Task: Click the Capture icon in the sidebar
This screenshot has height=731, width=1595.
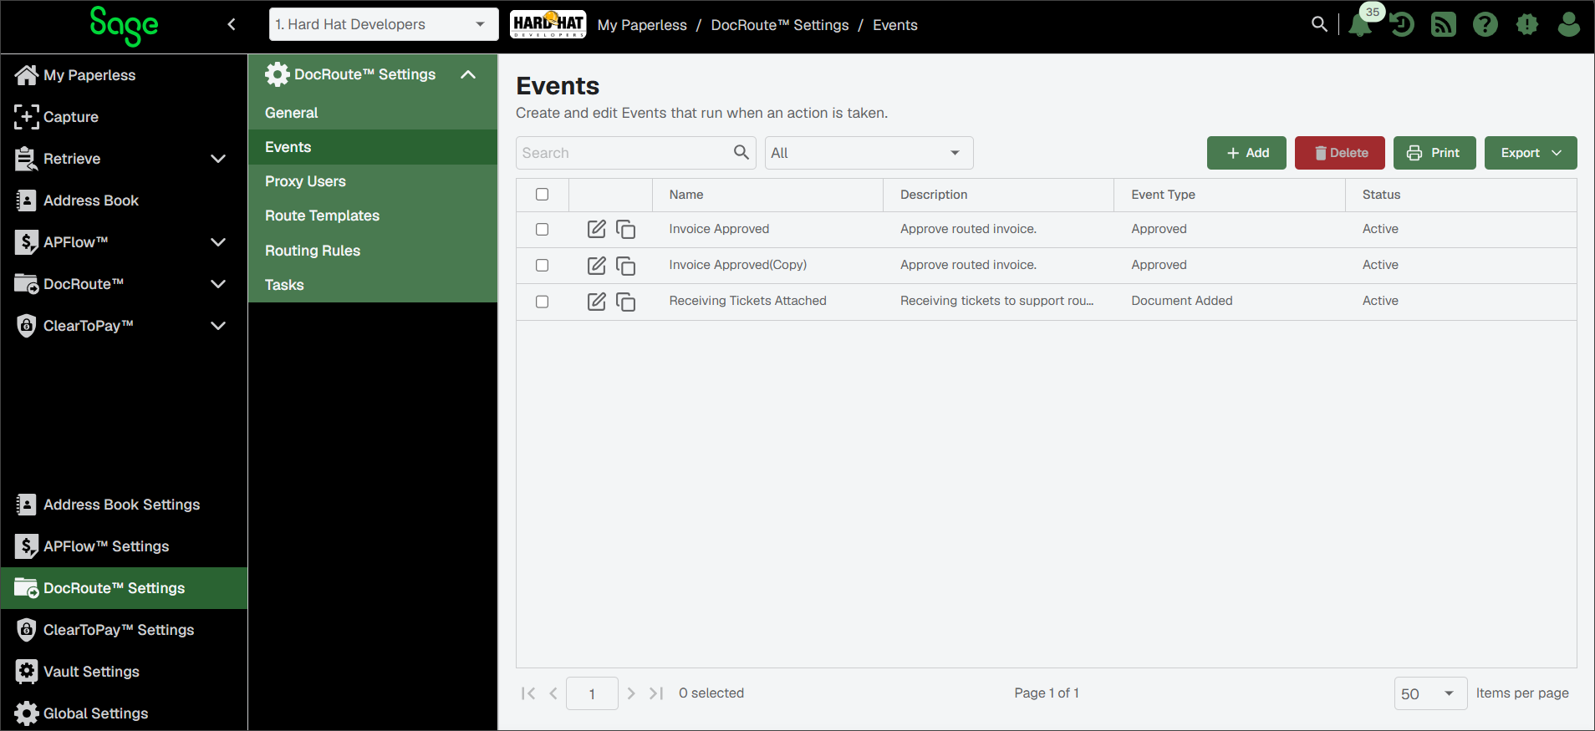Action: click(x=26, y=117)
